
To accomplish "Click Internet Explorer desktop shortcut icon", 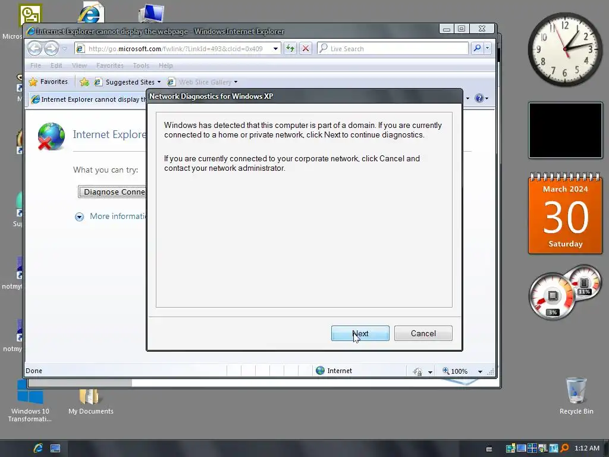I will 90,13.
